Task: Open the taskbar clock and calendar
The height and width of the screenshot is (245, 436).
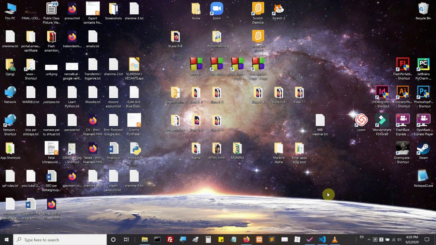Action: tap(412, 240)
